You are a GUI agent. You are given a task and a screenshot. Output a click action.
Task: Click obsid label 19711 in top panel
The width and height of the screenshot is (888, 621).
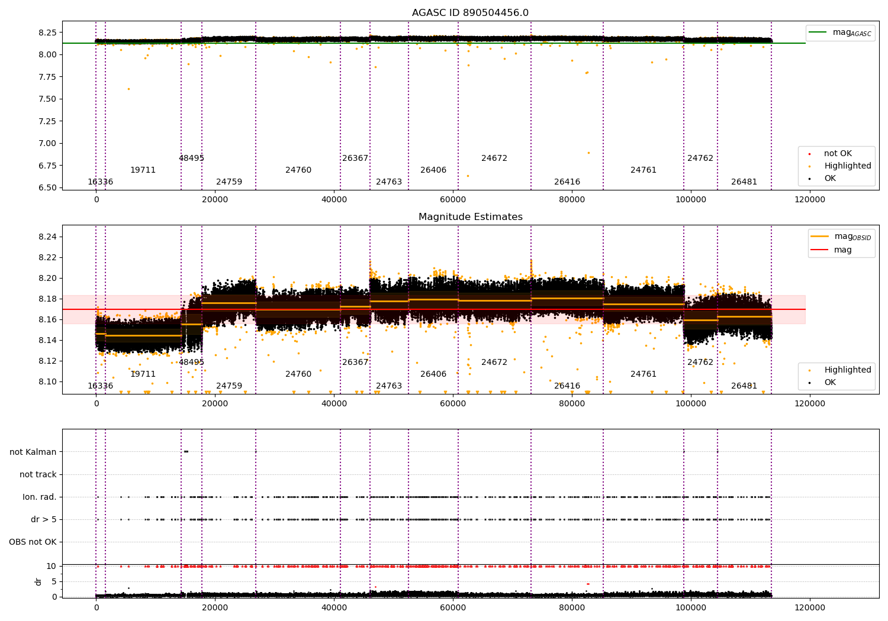(x=143, y=170)
